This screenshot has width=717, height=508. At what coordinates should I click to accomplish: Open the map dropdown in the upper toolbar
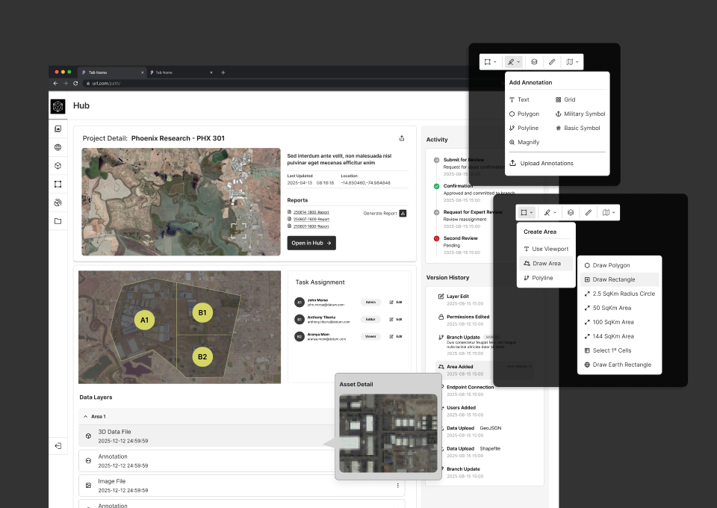click(x=572, y=62)
